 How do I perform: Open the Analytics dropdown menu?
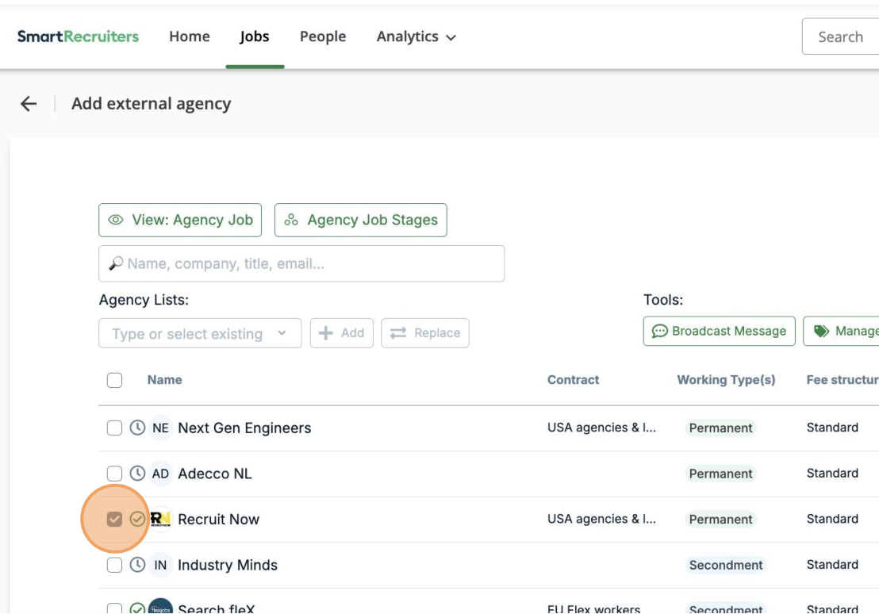(x=416, y=36)
